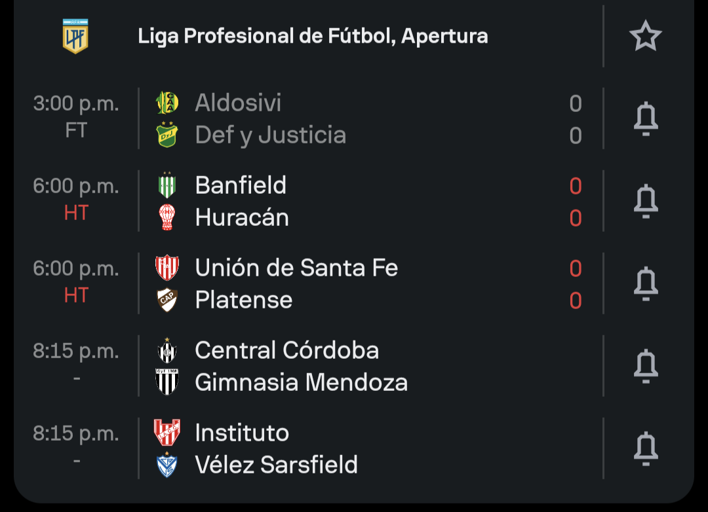Click the red HT status for Banfield match
Viewport: 708px width, 512px height.
[x=76, y=213]
